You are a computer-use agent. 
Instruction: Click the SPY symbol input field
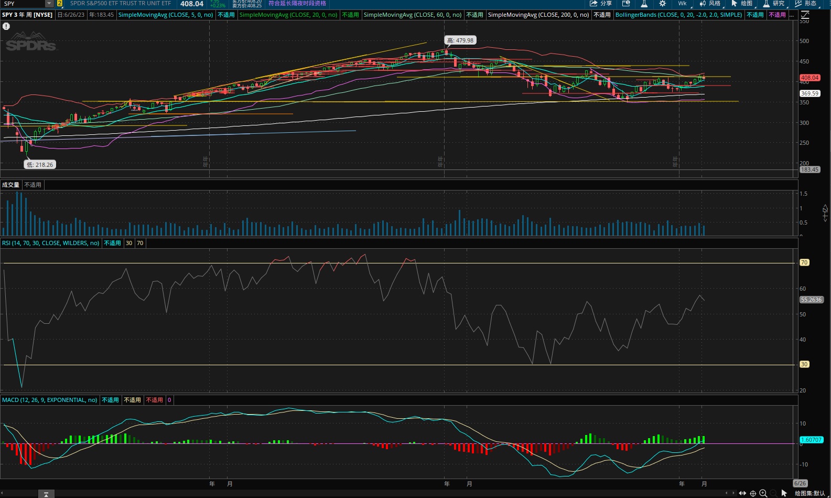pyautogui.click(x=24, y=3)
